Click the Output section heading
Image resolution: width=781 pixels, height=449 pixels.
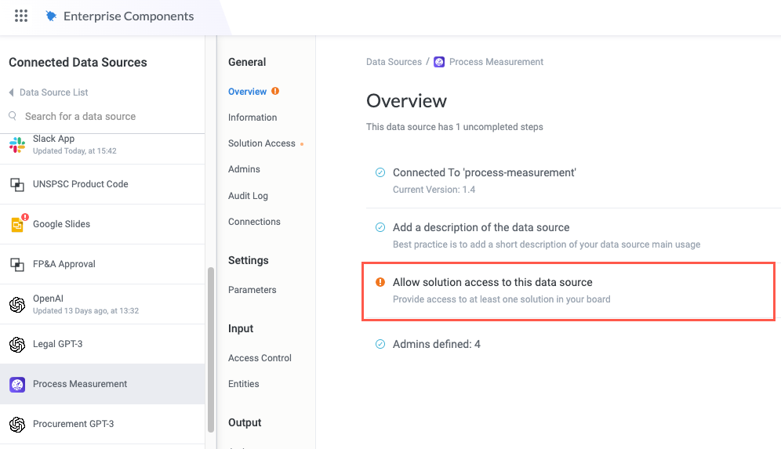(x=245, y=422)
